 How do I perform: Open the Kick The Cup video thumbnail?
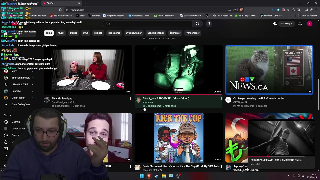pyautogui.click(x=179, y=138)
